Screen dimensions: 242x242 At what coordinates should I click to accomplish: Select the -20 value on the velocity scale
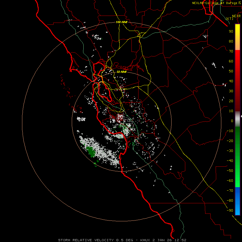(x=230, y=141)
